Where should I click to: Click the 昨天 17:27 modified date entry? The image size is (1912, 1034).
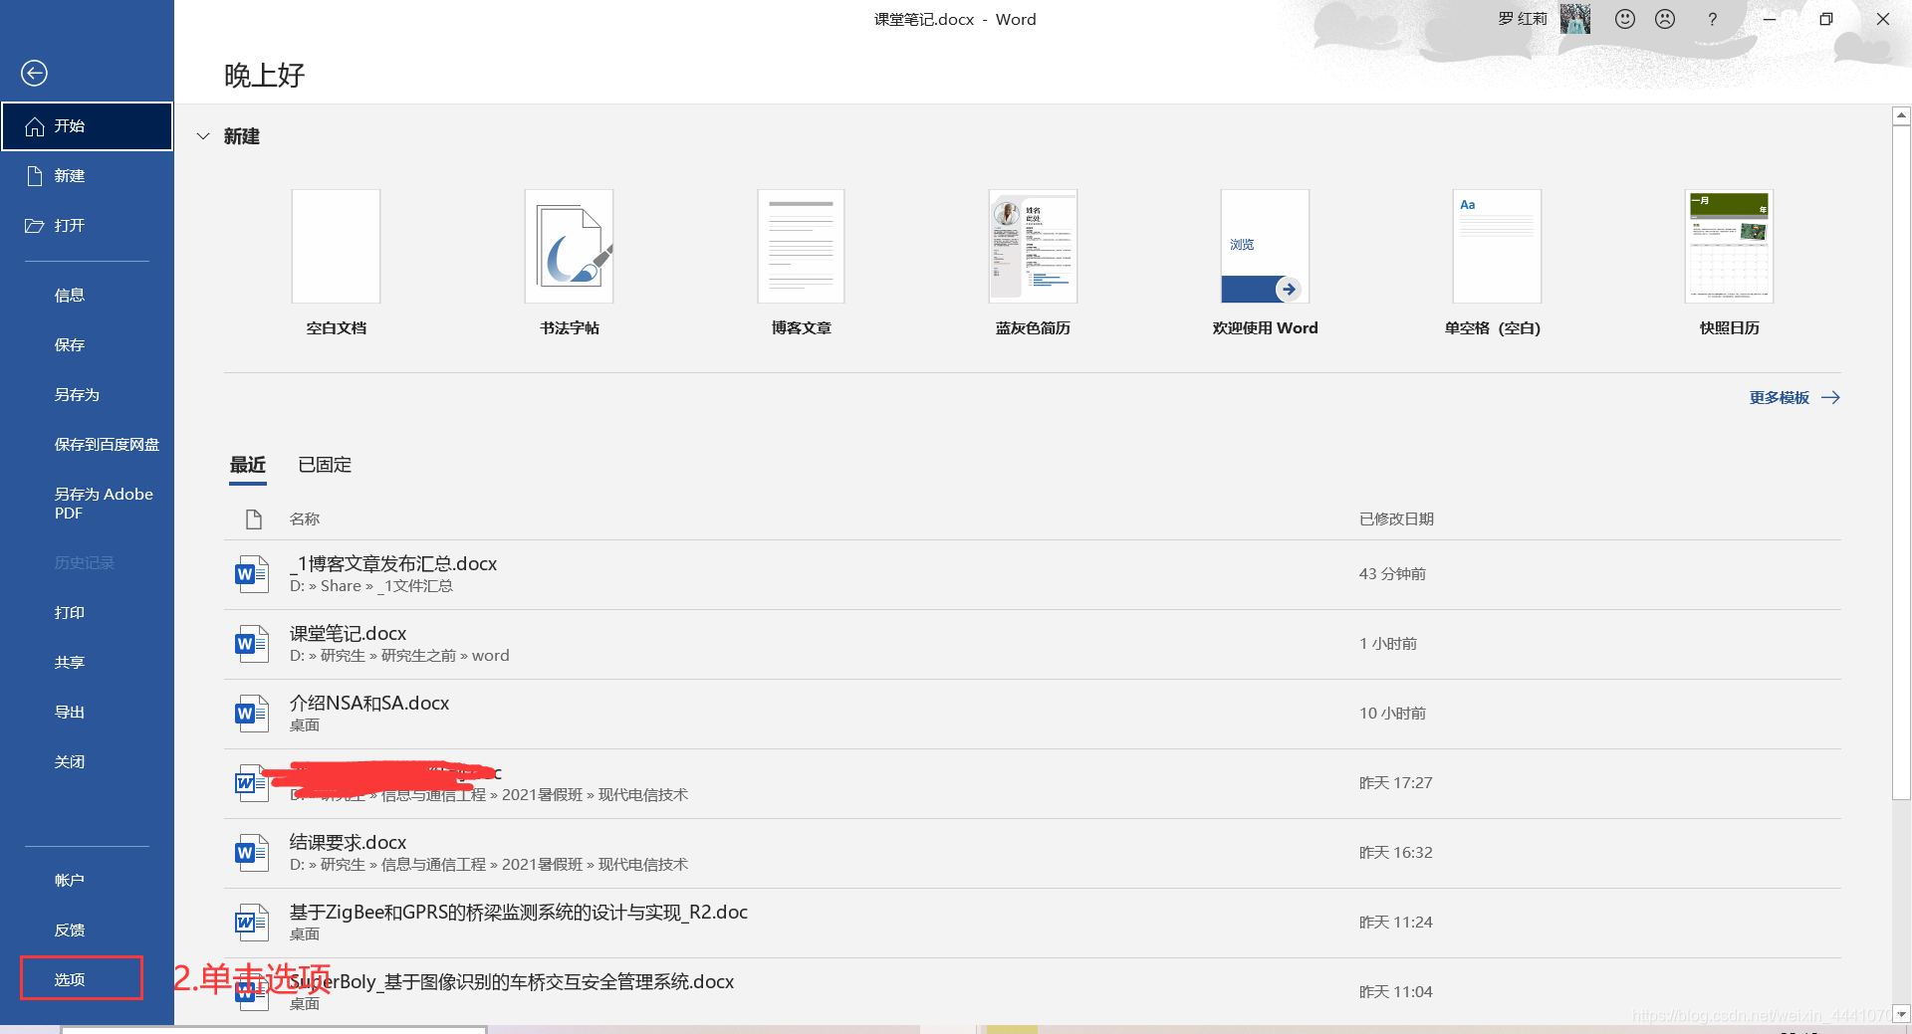pyautogui.click(x=1395, y=783)
